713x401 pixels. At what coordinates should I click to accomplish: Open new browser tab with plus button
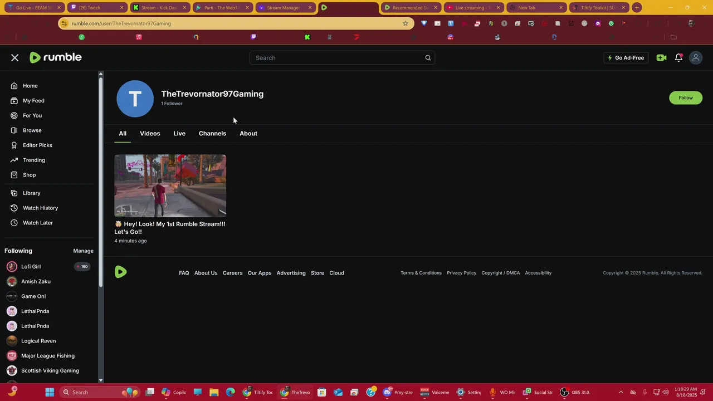[637, 8]
